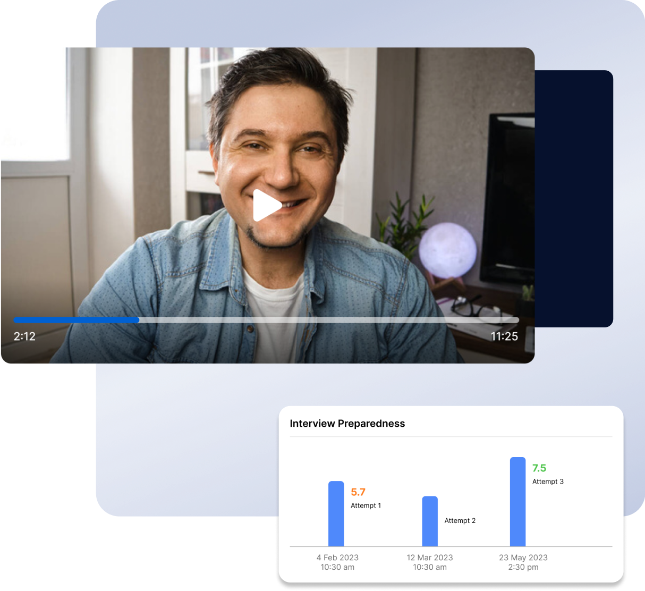This screenshot has height=591, width=645.
Task: Click the video progress bar track
Action: click(266, 320)
